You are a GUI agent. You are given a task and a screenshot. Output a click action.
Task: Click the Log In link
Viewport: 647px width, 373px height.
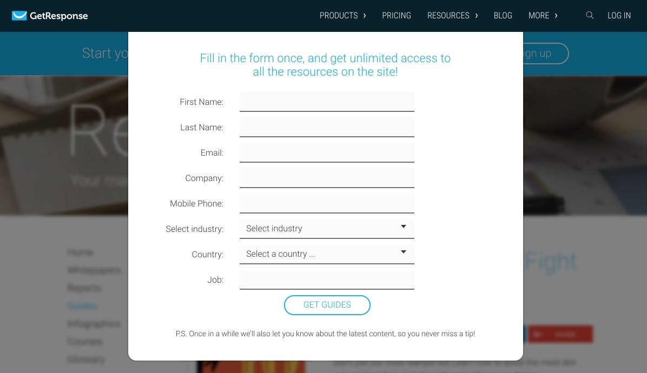(x=619, y=16)
